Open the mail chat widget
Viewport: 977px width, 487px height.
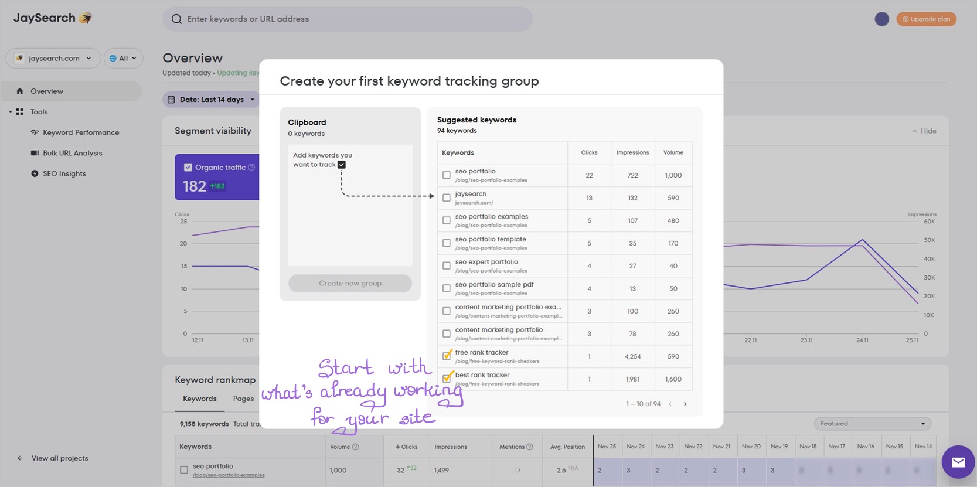pyautogui.click(x=958, y=462)
